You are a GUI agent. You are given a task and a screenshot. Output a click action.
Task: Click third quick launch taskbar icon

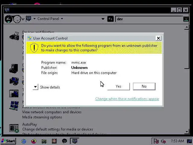coord(44,141)
